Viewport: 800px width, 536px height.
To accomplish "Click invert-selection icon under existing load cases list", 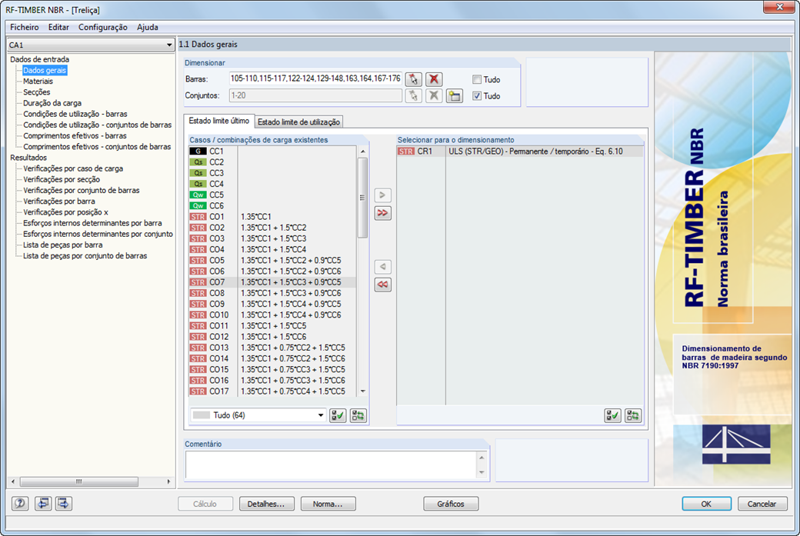I will tap(358, 415).
